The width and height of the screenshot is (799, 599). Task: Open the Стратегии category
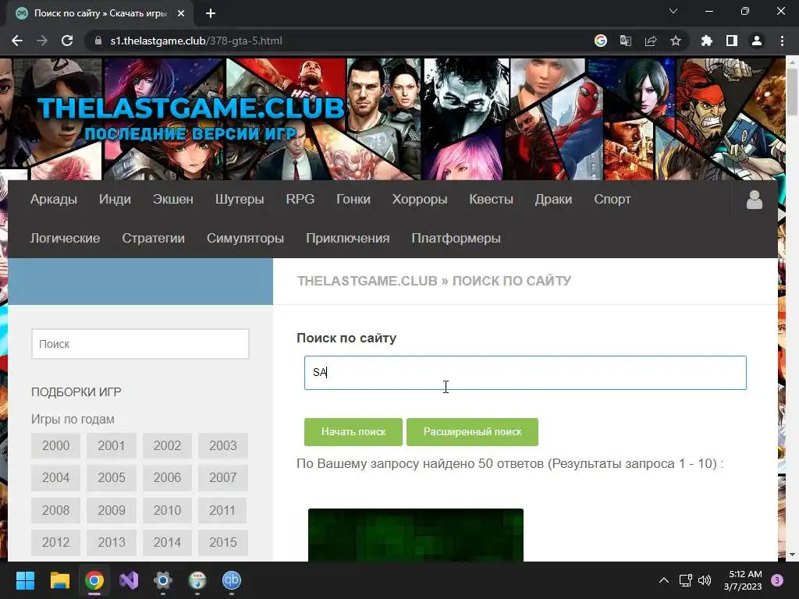(154, 238)
